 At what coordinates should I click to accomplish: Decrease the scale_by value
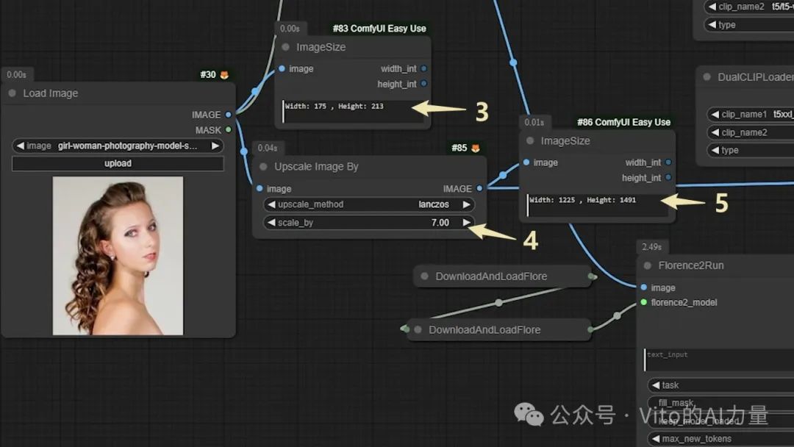(x=271, y=223)
